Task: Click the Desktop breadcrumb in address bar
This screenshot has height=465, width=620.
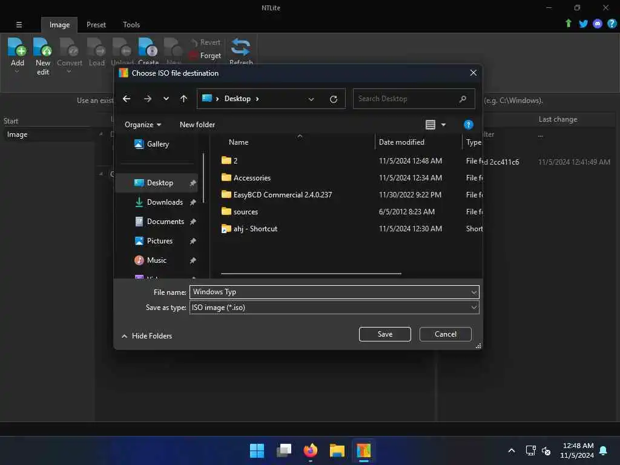Action: coord(237,99)
